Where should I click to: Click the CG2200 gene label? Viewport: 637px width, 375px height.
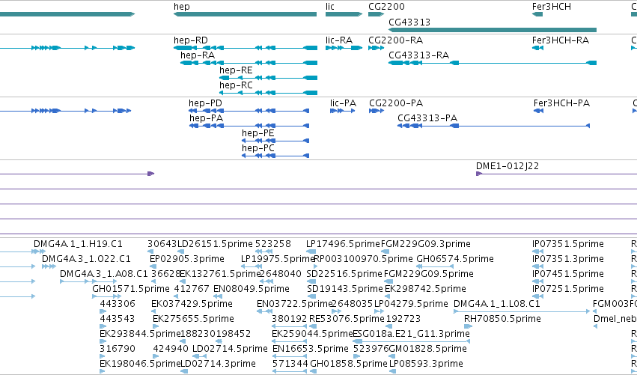tap(386, 7)
